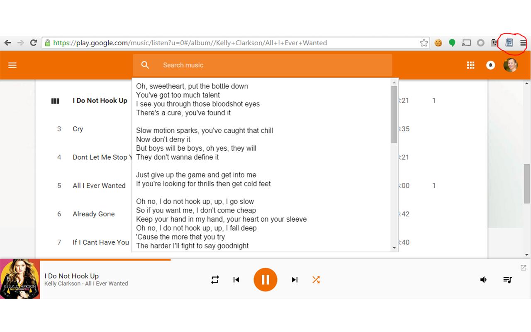
Task: Open the account profile avatar
Action: (x=510, y=65)
